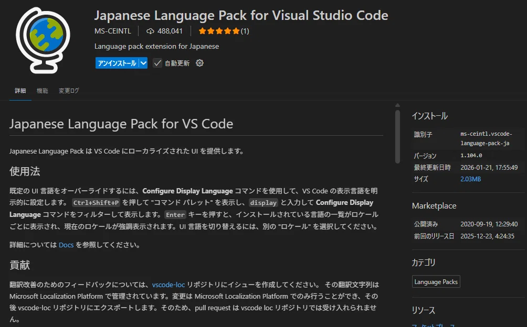Click the アンインストール button
The image size is (527, 327).
117,63
